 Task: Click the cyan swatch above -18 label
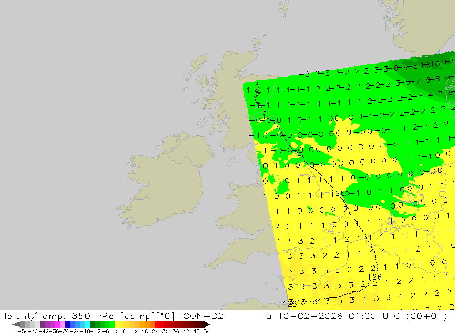pyautogui.click(x=87, y=324)
